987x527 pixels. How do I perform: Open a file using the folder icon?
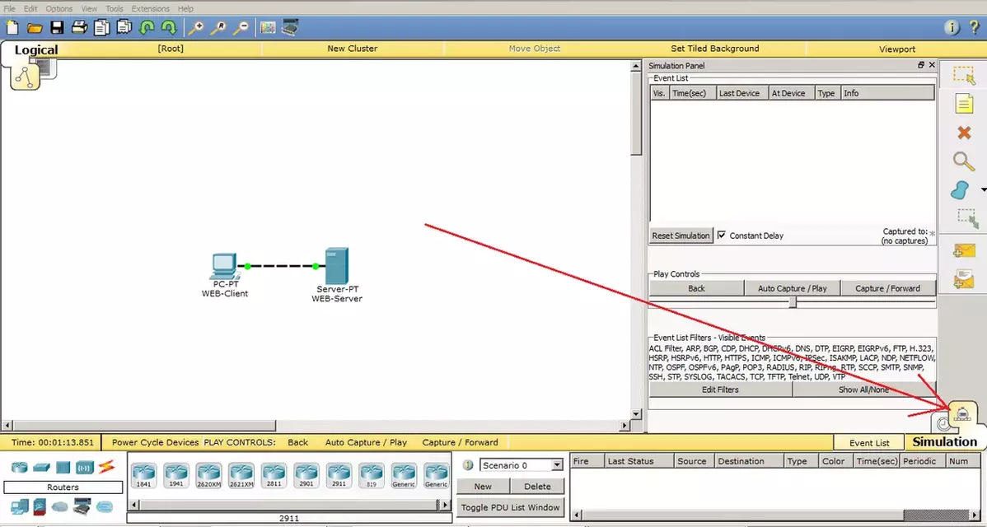click(x=35, y=28)
